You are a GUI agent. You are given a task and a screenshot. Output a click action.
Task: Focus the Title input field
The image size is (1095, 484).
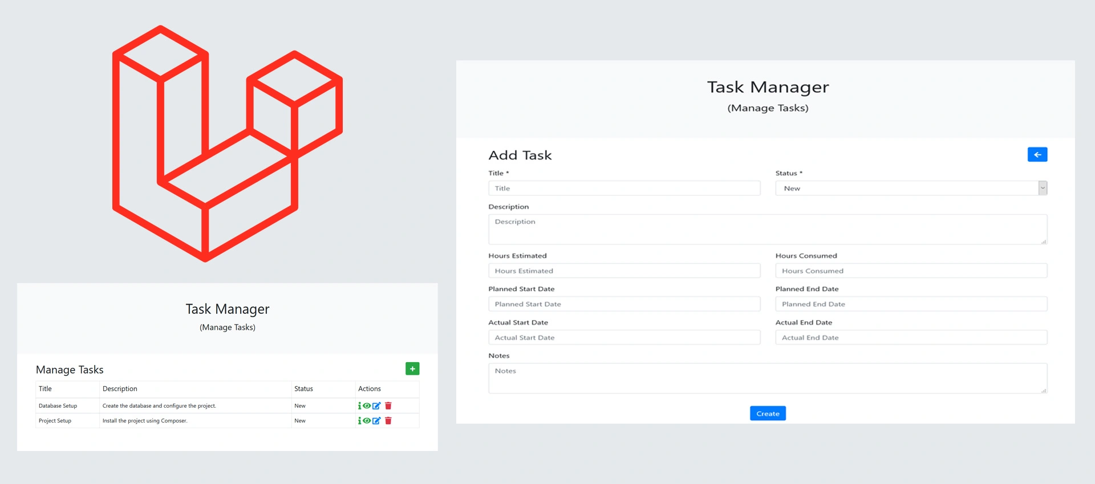coord(624,188)
